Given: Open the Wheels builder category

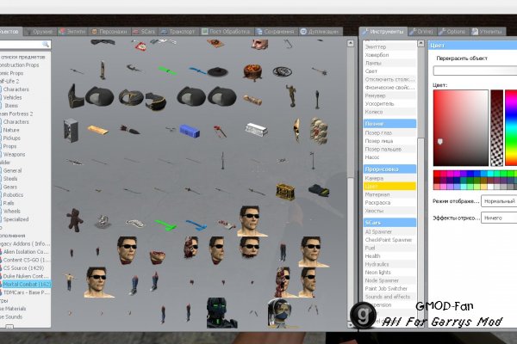Looking at the screenshot, I should pyautogui.click(x=12, y=211).
